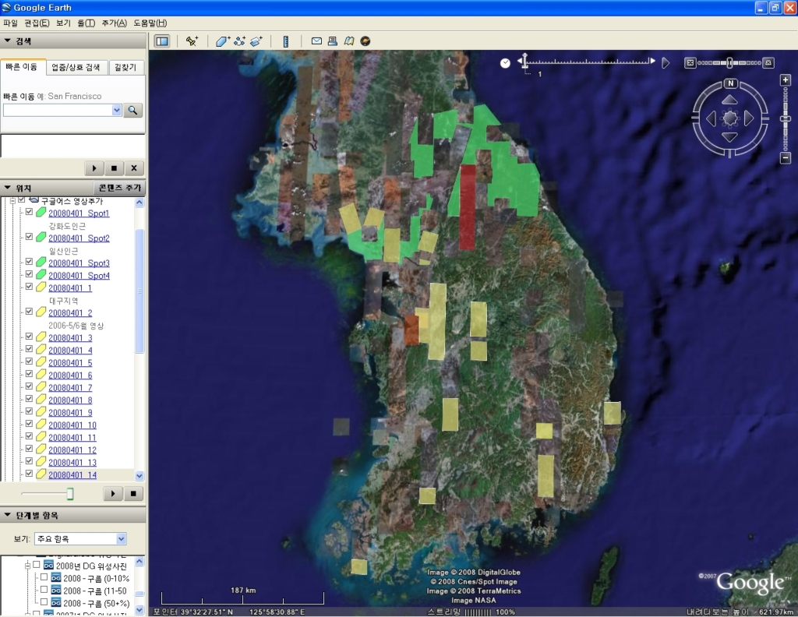Switch to 업종/상호 검색 tab

pyautogui.click(x=76, y=67)
